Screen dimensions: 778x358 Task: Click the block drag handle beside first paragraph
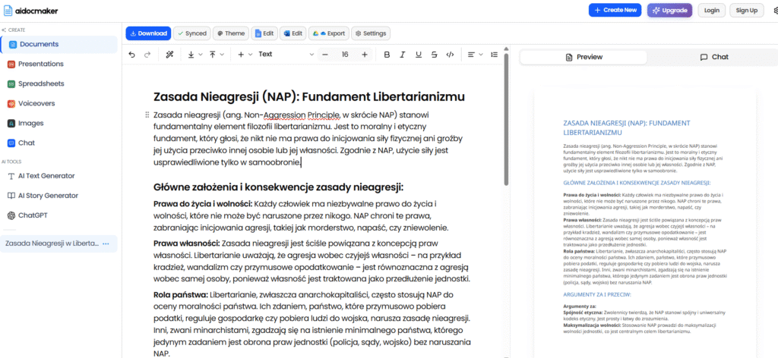(147, 115)
